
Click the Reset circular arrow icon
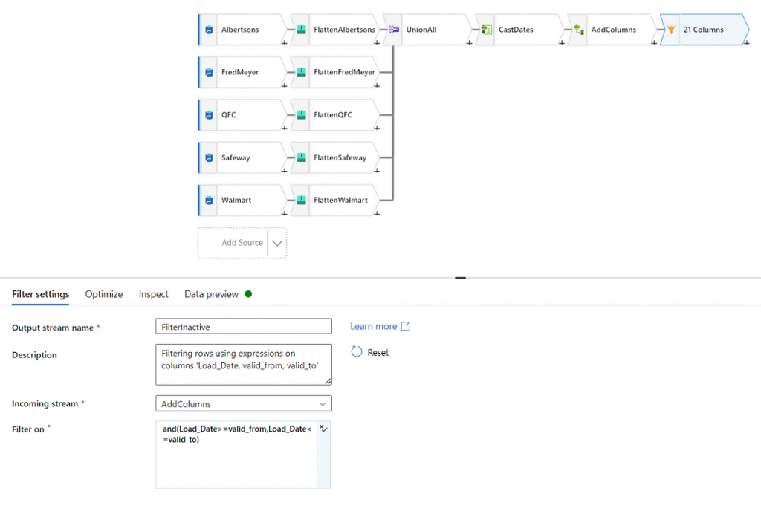click(x=356, y=352)
